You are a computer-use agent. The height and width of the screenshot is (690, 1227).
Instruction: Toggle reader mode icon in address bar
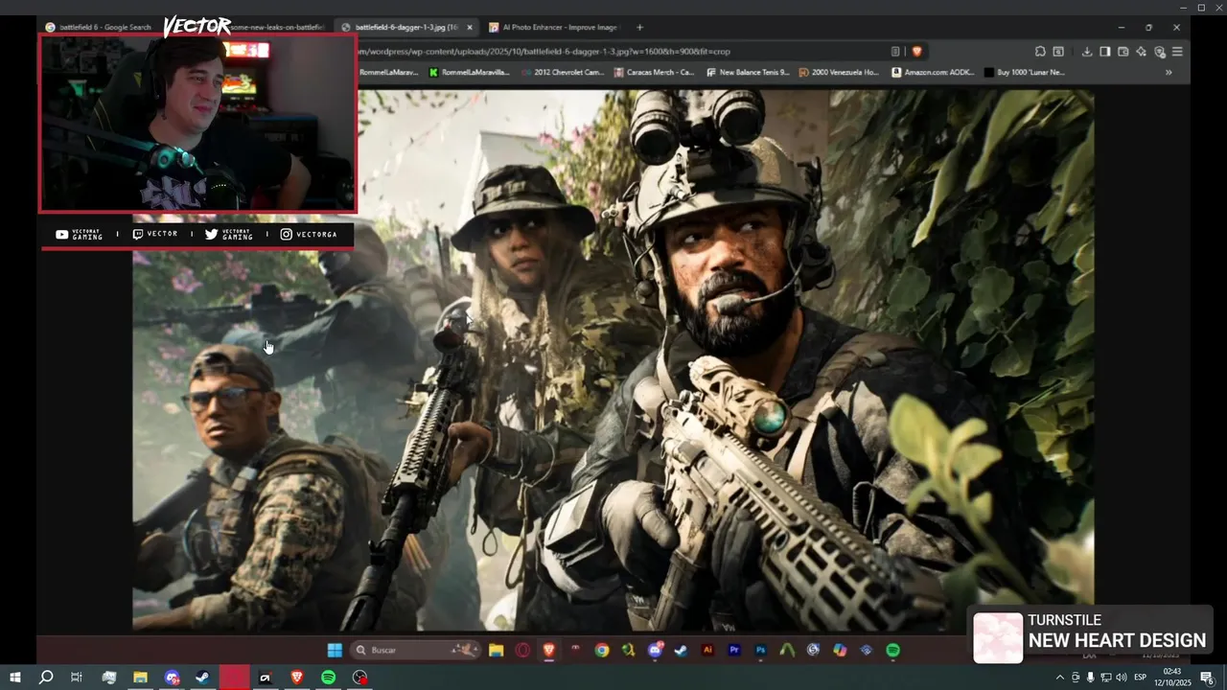[x=895, y=52]
